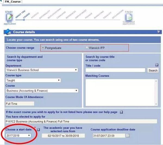Click help icon beside help page notice
Viewport: 163px width, 145px height.
point(121,112)
